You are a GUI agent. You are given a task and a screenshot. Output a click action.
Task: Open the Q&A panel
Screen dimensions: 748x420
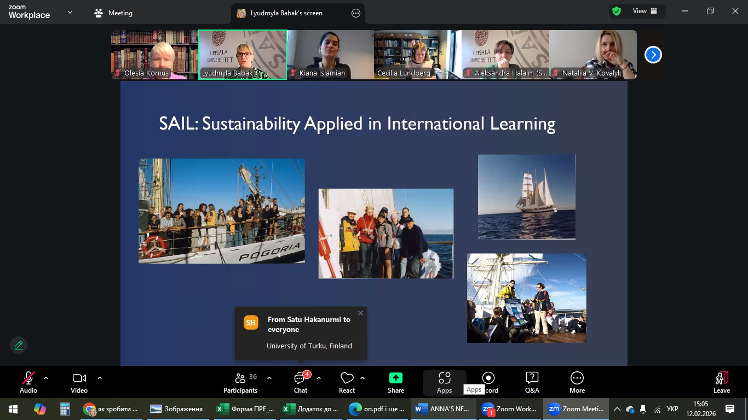(532, 382)
